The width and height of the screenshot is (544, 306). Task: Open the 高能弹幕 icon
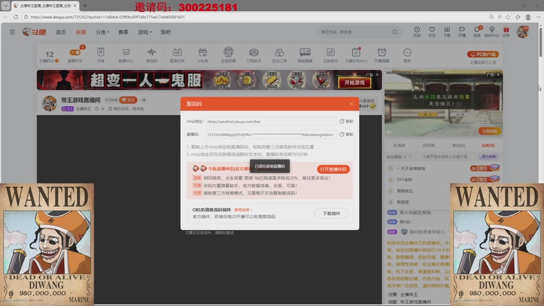click(x=305, y=55)
